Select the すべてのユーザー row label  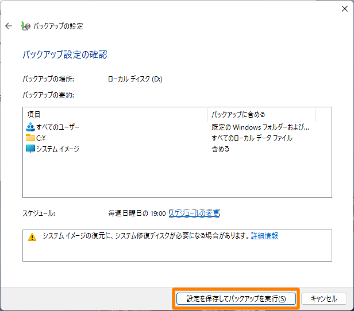pos(58,127)
